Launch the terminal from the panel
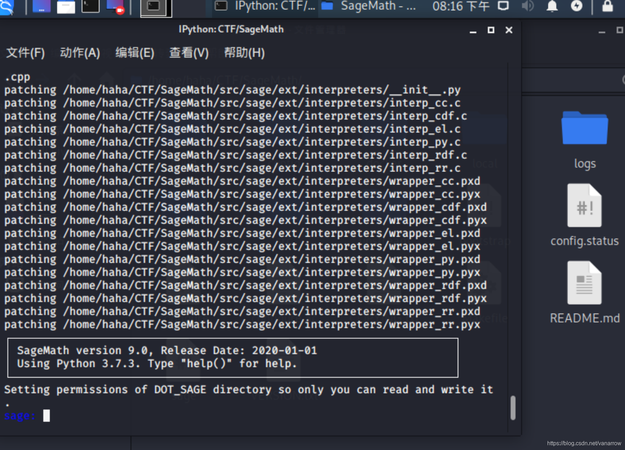The height and width of the screenshot is (450, 625). (90, 6)
